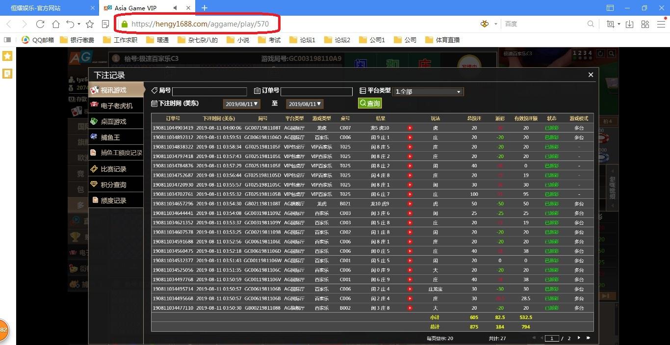Open the end date picker

click(x=305, y=104)
